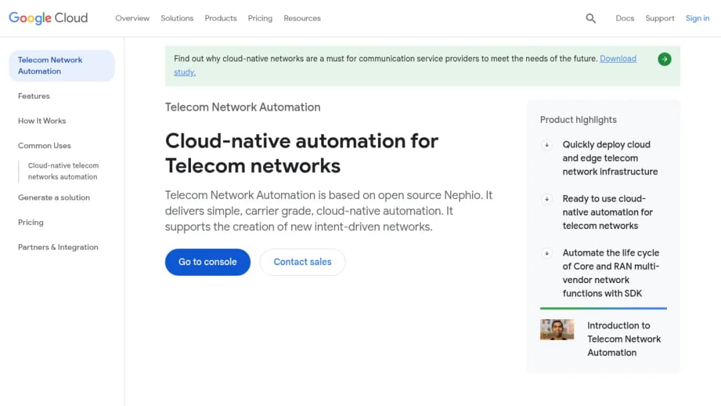Screen dimensions: 721x406
Task: Expand the 'Ready to use cloud-native' arrow
Action: [547, 199]
